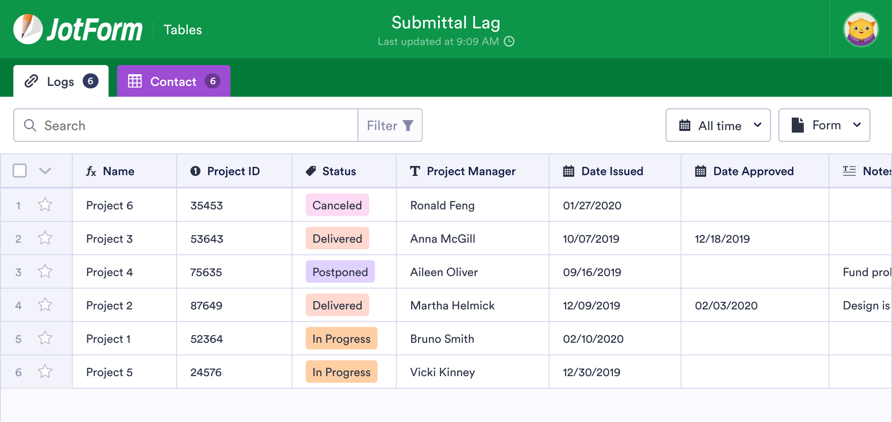Click the tag icon on the Status column

pyautogui.click(x=310, y=171)
